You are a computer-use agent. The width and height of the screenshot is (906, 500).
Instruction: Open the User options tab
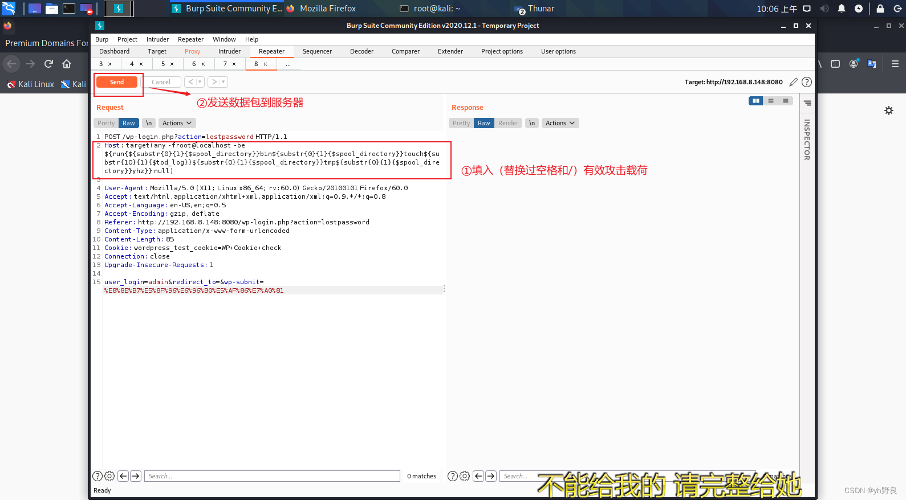coord(558,51)
